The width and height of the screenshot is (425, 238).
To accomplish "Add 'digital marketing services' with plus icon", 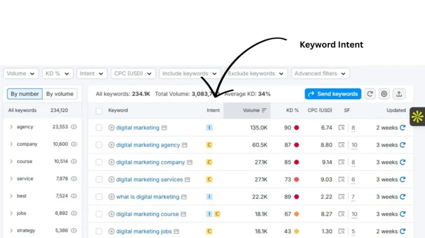I will pos(111,179).
